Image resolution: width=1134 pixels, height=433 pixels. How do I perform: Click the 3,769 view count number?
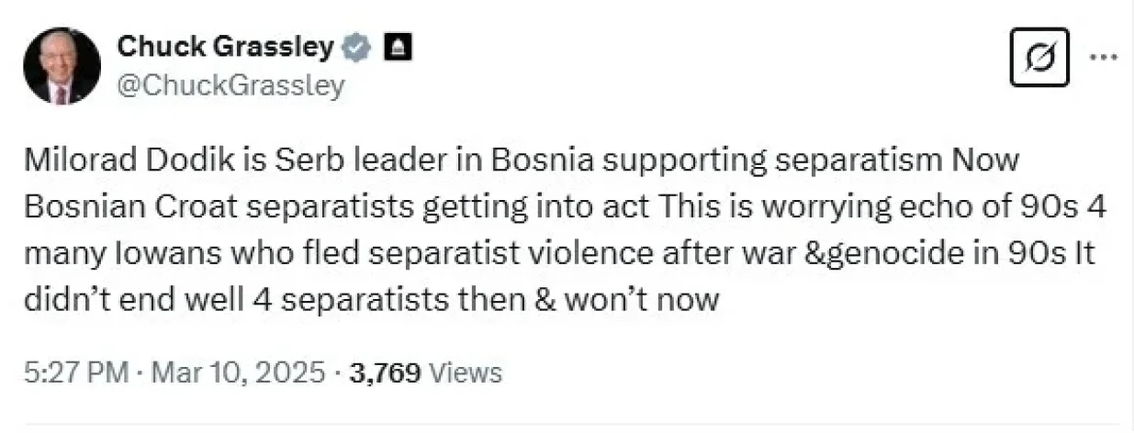(385, 372)
